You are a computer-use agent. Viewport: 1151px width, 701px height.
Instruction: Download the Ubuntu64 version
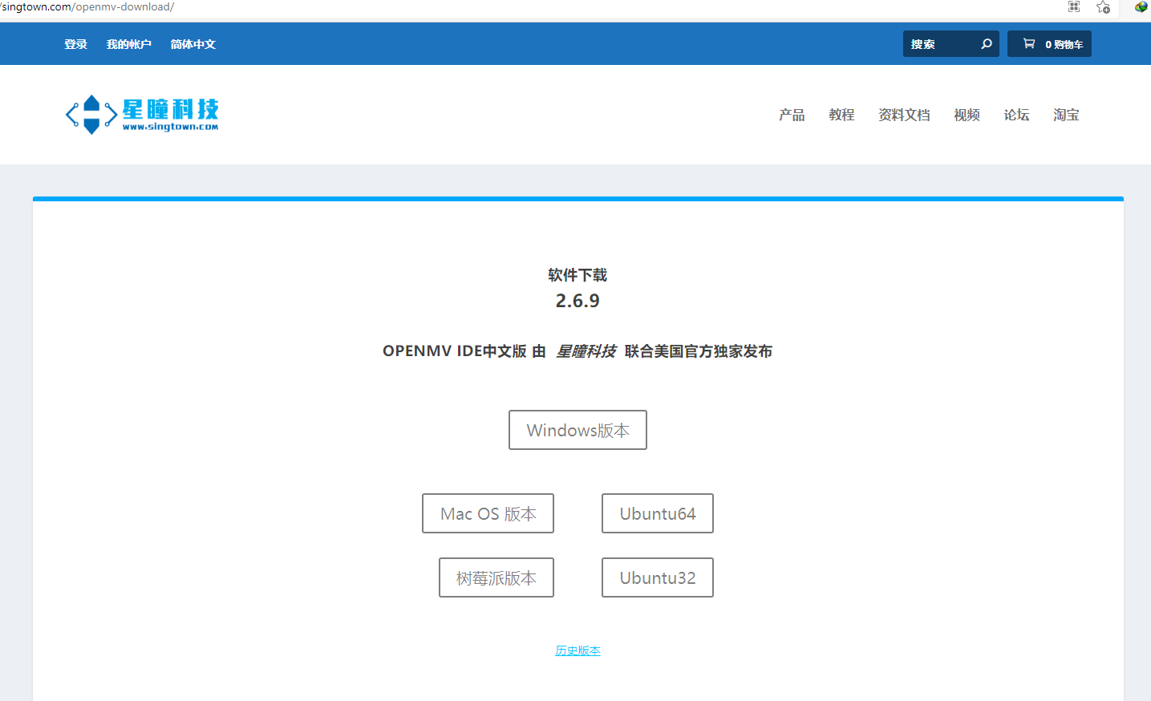click(658, 513)
